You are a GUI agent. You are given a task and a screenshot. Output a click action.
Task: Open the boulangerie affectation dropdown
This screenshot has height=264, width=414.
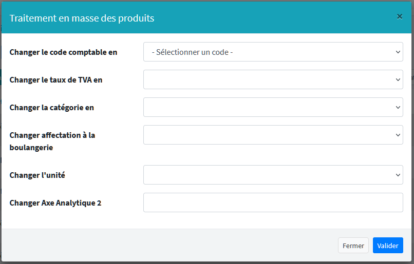tap(267, 135)
